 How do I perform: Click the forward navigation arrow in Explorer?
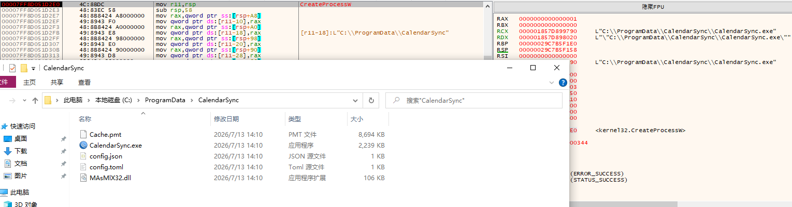12,101
